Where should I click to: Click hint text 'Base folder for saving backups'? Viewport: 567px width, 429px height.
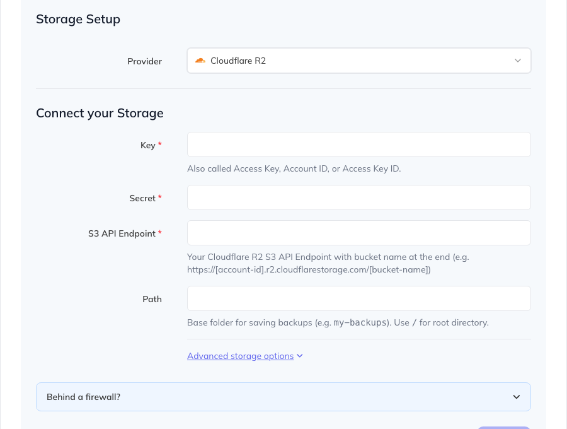coord(338,322)
